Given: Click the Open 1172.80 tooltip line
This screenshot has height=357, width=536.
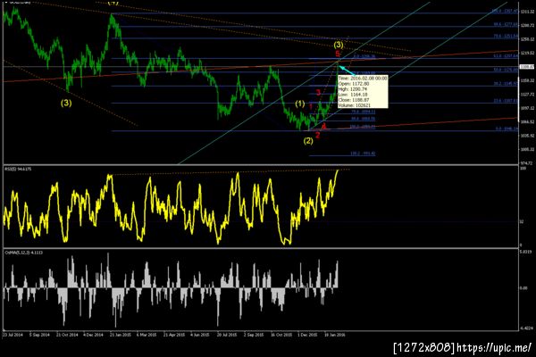Looking at the screenshot, I should click(x=354, y=84).
